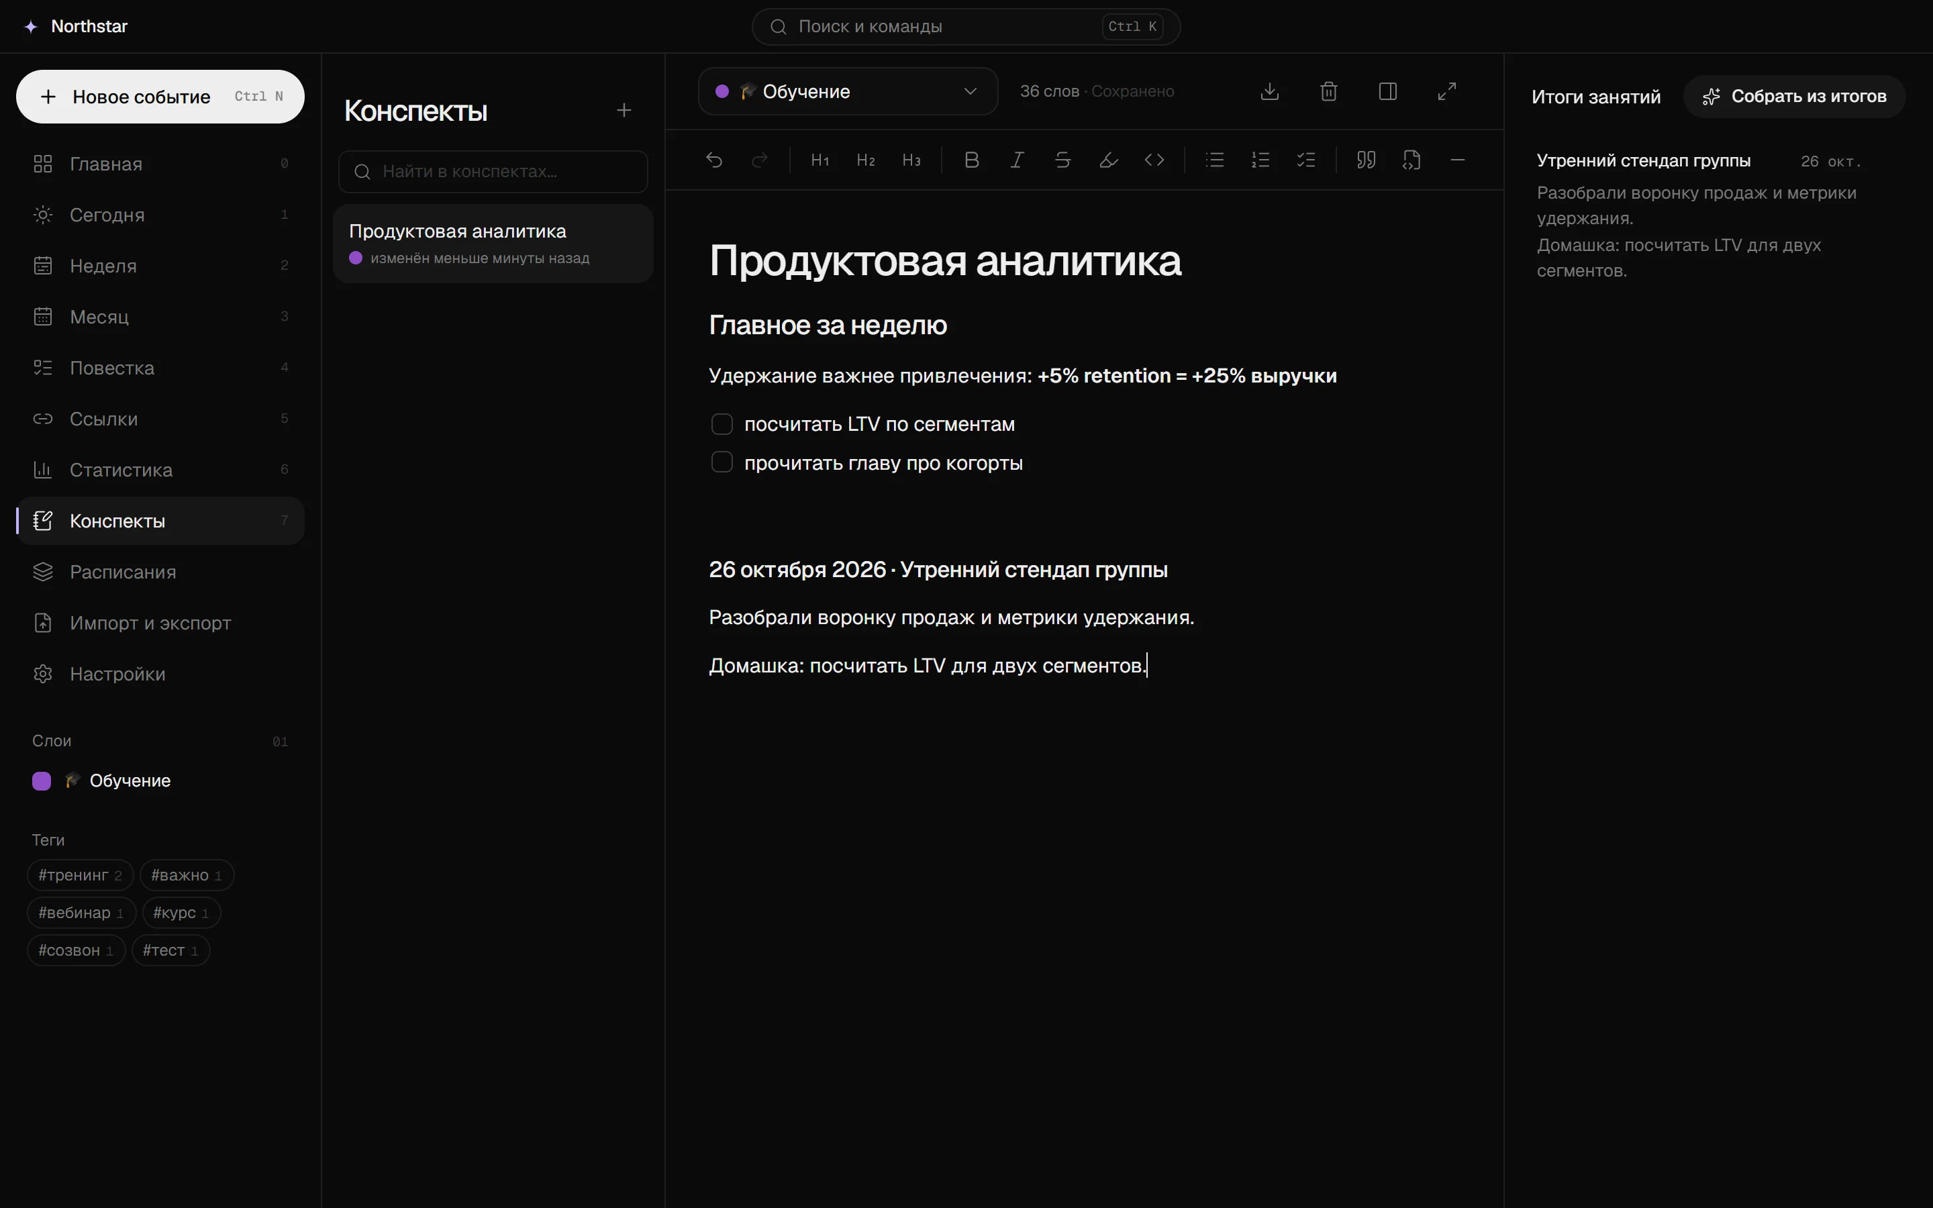Screen dimensions: 1933x1208
Task: Insert a block quote
Action: tap(1366, 160)
